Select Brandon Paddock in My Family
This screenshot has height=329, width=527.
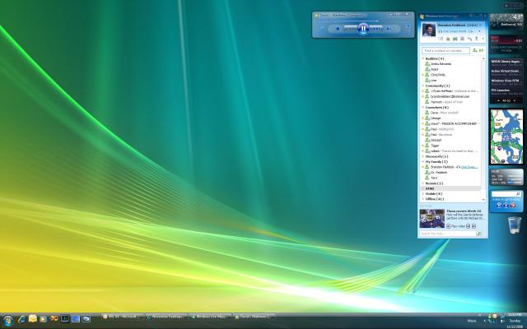click(442, 167)
